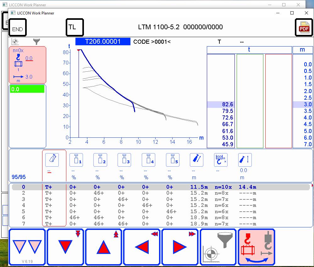The height and width of the screenshot is (267, 314).
Task: Click the 82.6 load value in t column
Action: [x=228, y=104]
